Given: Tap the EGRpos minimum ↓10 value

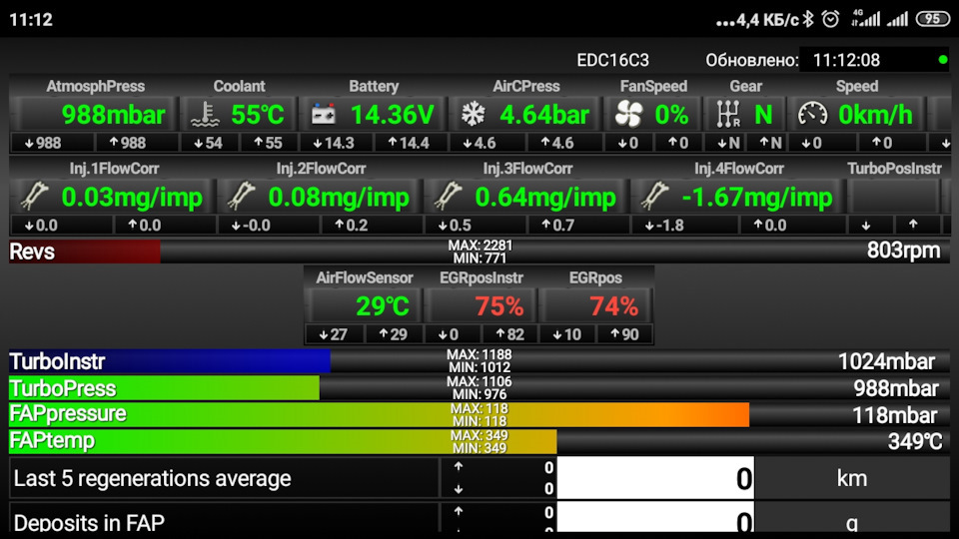Looking at the screenshot, I should coord(566,334).
